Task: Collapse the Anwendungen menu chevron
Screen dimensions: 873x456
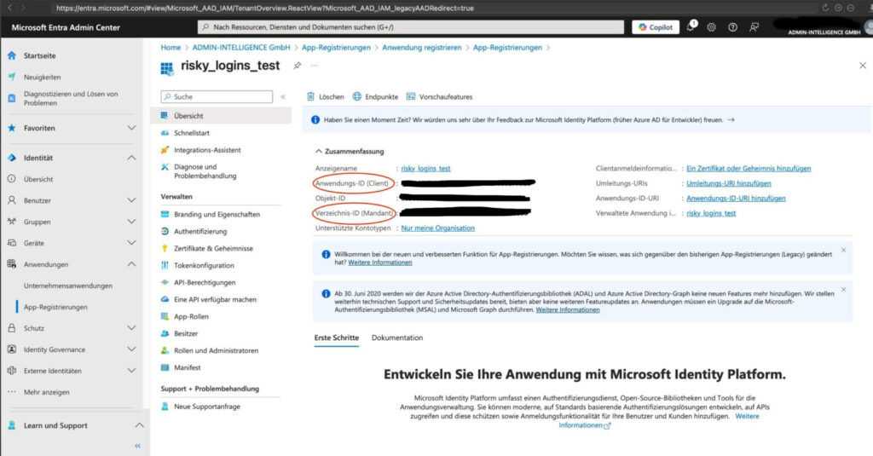Action: (131, 264)
